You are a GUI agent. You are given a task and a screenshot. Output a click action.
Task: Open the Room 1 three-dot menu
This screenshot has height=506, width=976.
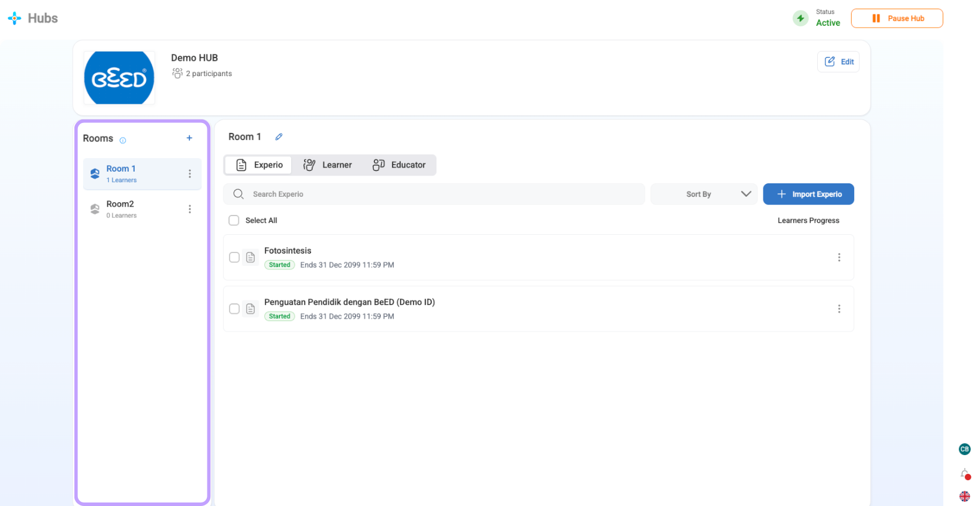pos(190,174)
